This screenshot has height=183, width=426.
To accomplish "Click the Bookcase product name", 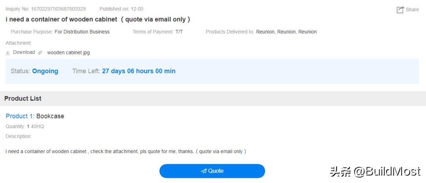I will [50, 116].
